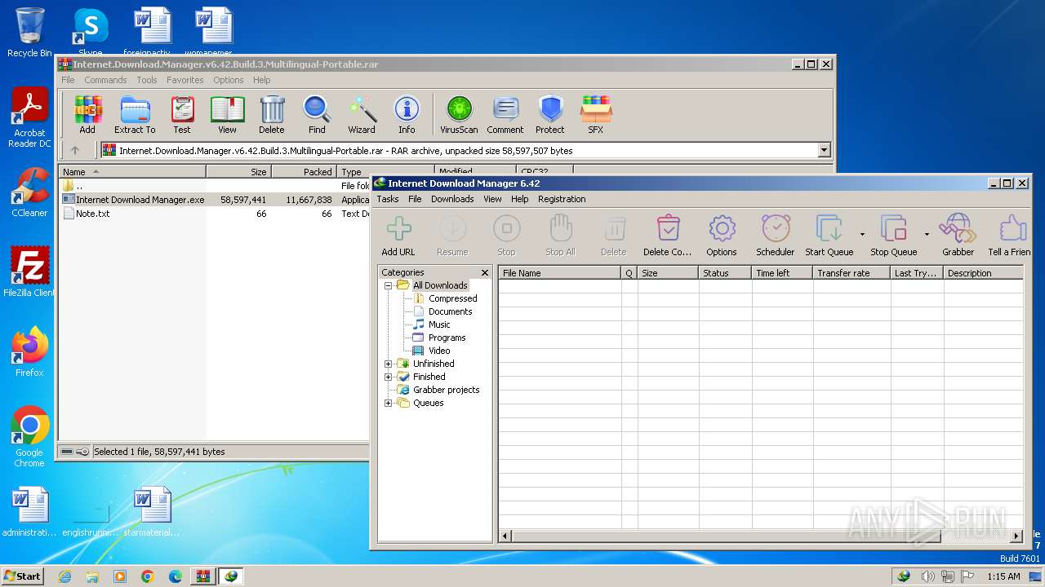The image size is (1045, 587).
Task: Click the WinRAR Add toolbar icon
Action: [x=87, y=115]
